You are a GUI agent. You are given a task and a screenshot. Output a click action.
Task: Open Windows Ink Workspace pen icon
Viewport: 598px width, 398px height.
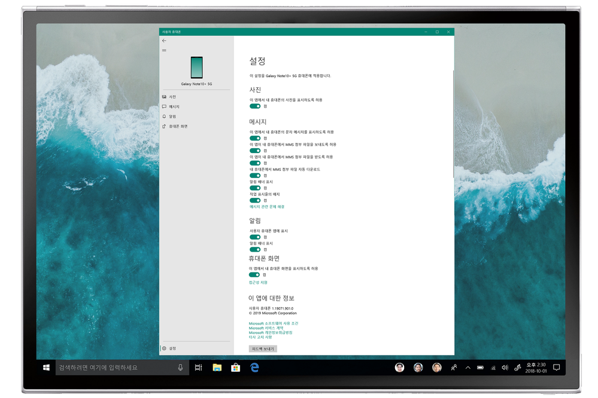tap(518, 368)
